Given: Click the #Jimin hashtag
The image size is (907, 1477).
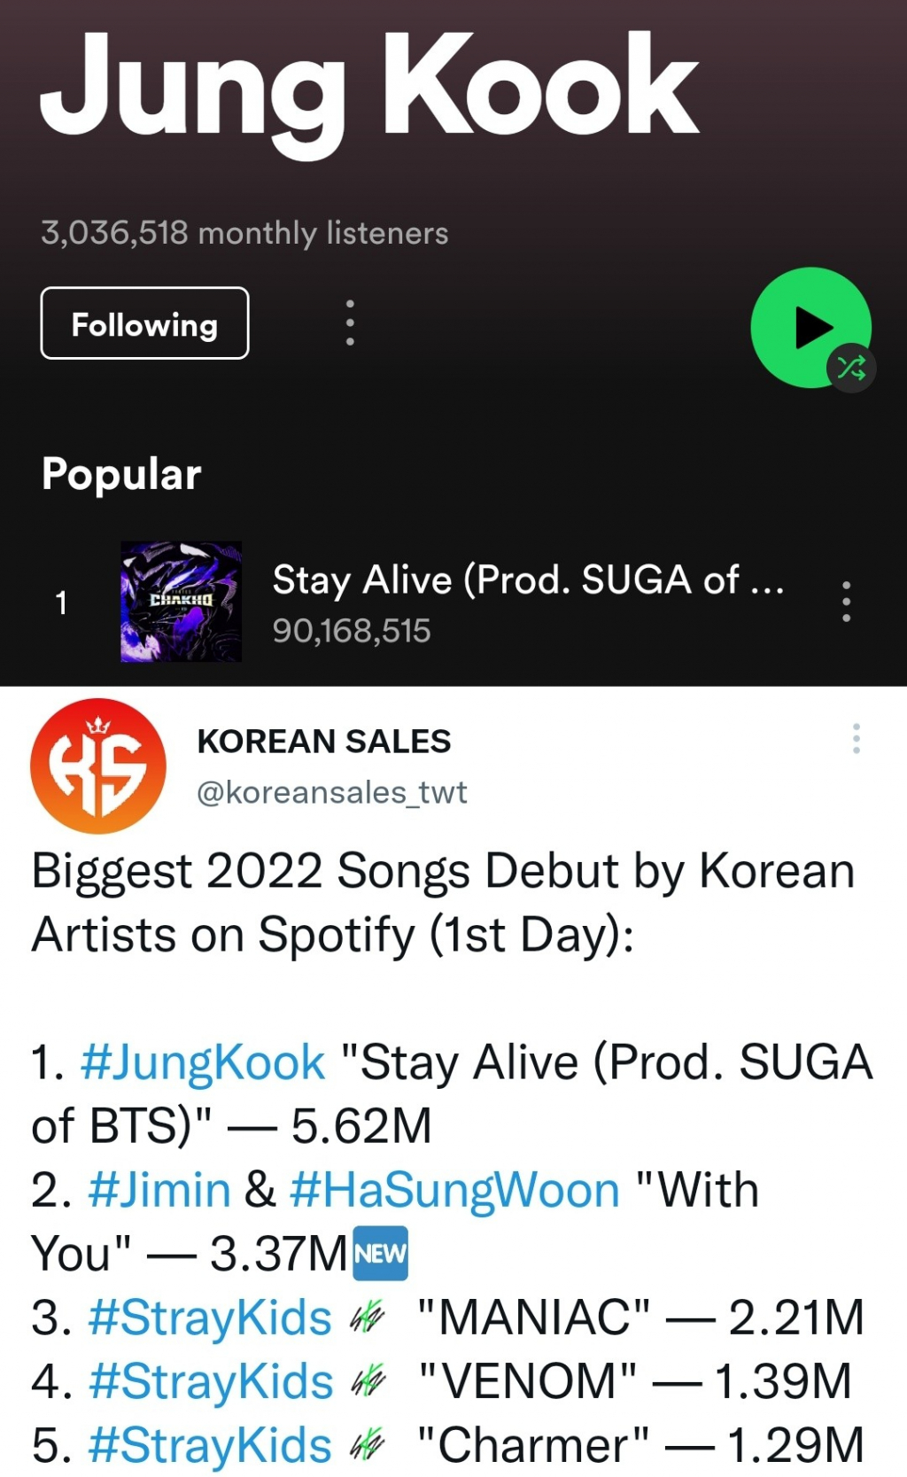Looking at the screenshot, I should 159,1189.
